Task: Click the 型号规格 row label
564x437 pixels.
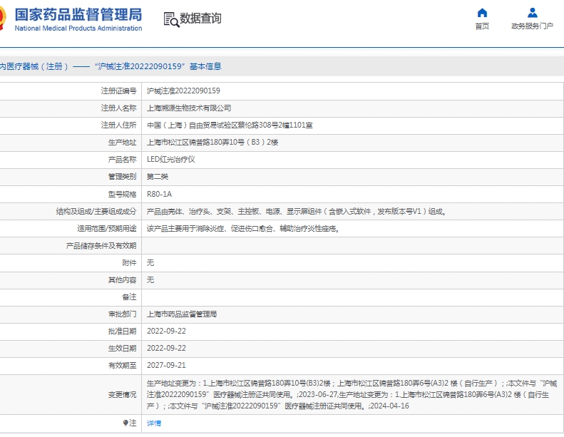Action: pyautogui.click(x=123, y=194)
